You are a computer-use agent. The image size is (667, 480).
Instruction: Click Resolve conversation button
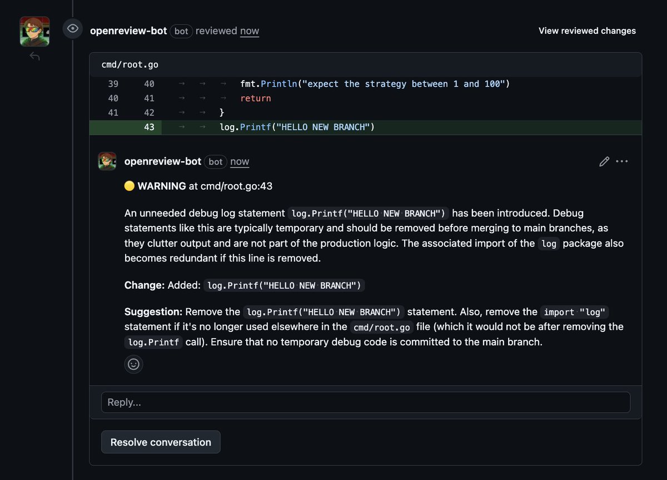(161, 442)
